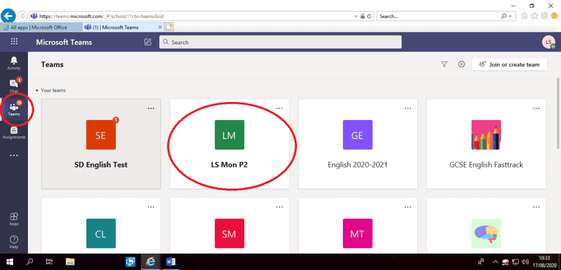
Task: Start a new chat compose icon
Action: [x=148, y=42]
